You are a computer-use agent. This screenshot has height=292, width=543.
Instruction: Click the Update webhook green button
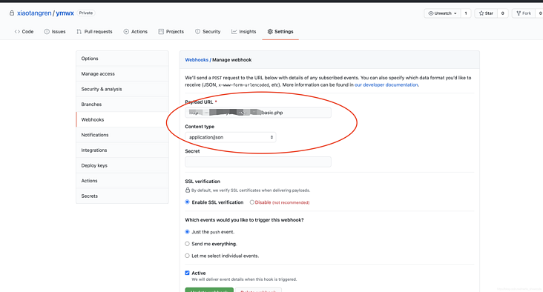tap(209, 290)
